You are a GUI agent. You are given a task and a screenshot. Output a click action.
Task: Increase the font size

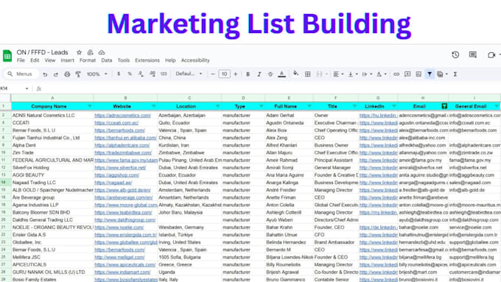(236, 74)
